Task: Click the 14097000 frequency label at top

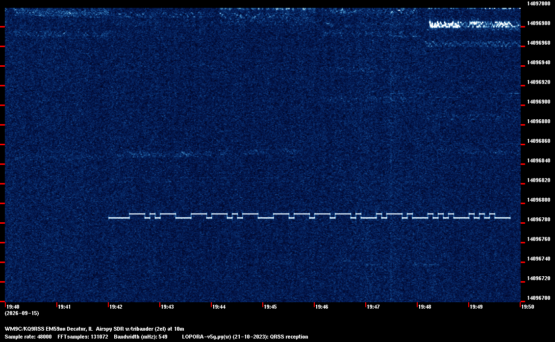Action: 539,3
